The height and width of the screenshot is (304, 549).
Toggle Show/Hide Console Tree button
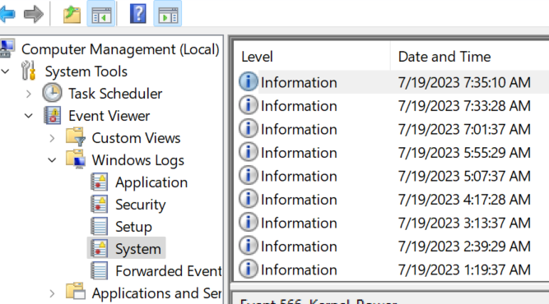101,14
